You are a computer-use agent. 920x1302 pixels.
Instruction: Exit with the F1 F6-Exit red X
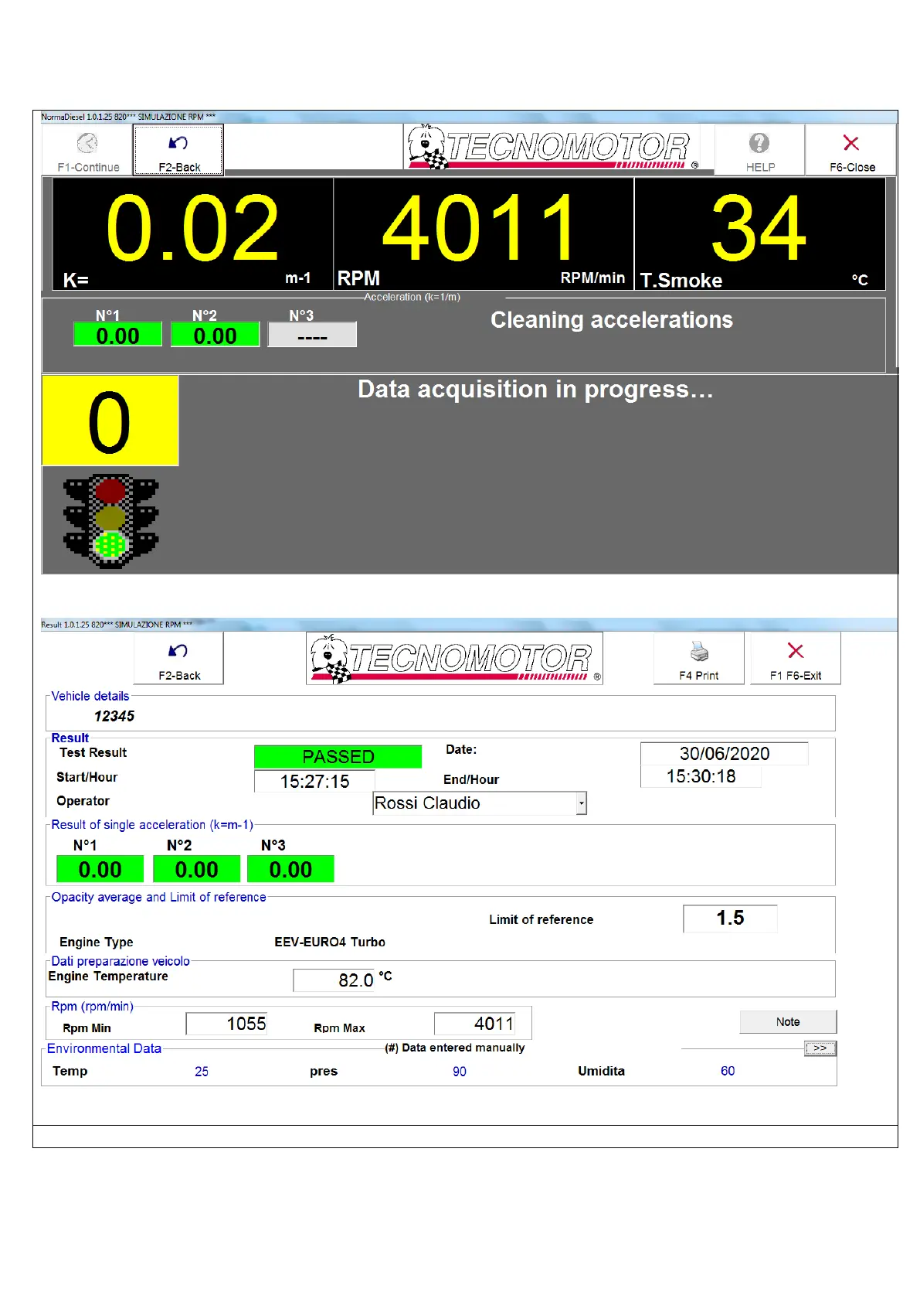coord(795,652)
